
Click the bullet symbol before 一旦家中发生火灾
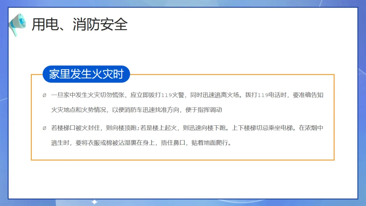pos(44,95)
